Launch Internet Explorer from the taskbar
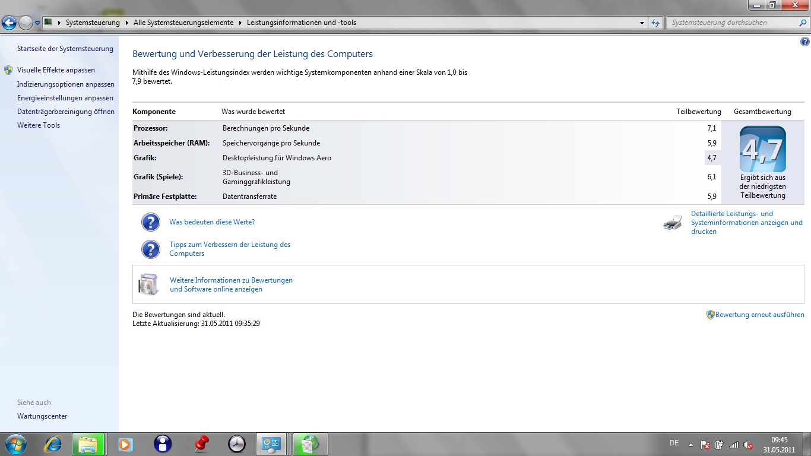 click(x=53, y=444)
